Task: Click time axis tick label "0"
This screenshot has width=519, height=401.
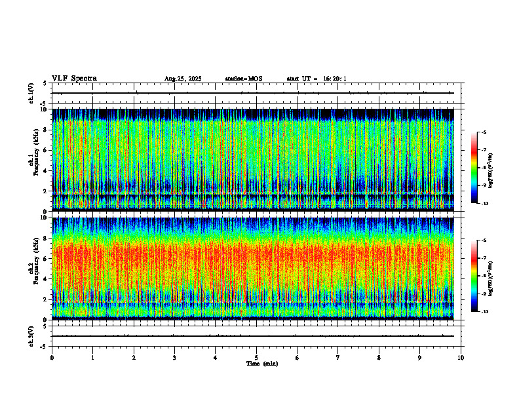Action: [x=52, y=358]
